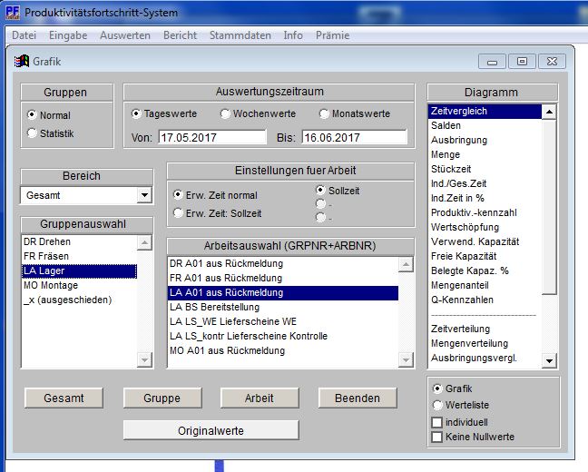The width and height of the screenshot is (588, 472).
Task: Enable the Keine Nullwerte checkbox
Action: coord(437,437)
